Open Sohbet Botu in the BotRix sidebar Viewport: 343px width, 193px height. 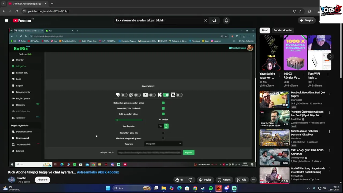22,73
